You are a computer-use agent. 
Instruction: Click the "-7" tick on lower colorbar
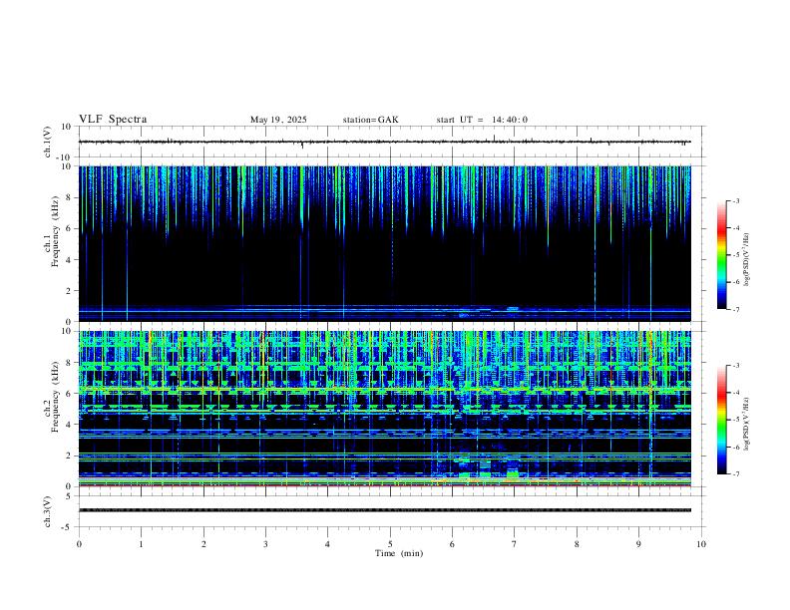point(736,474)
